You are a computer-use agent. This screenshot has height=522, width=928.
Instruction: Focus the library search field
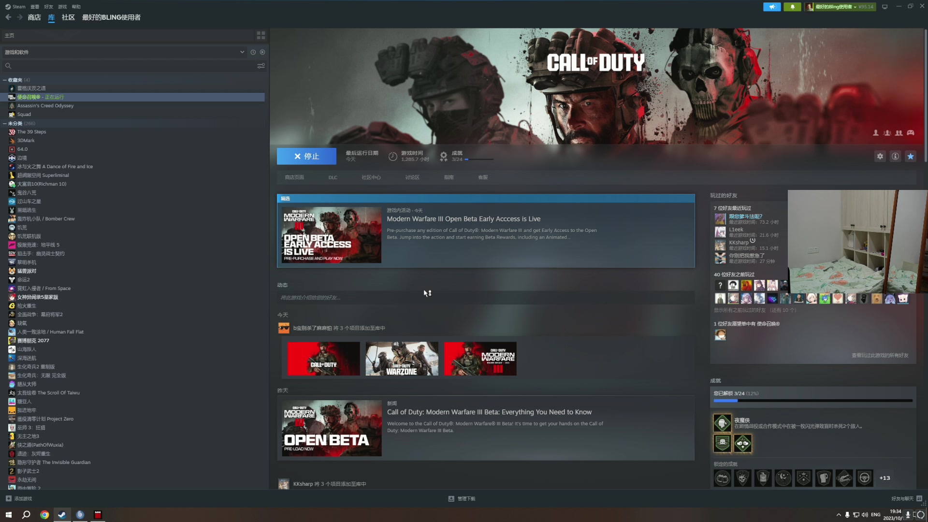130,66
